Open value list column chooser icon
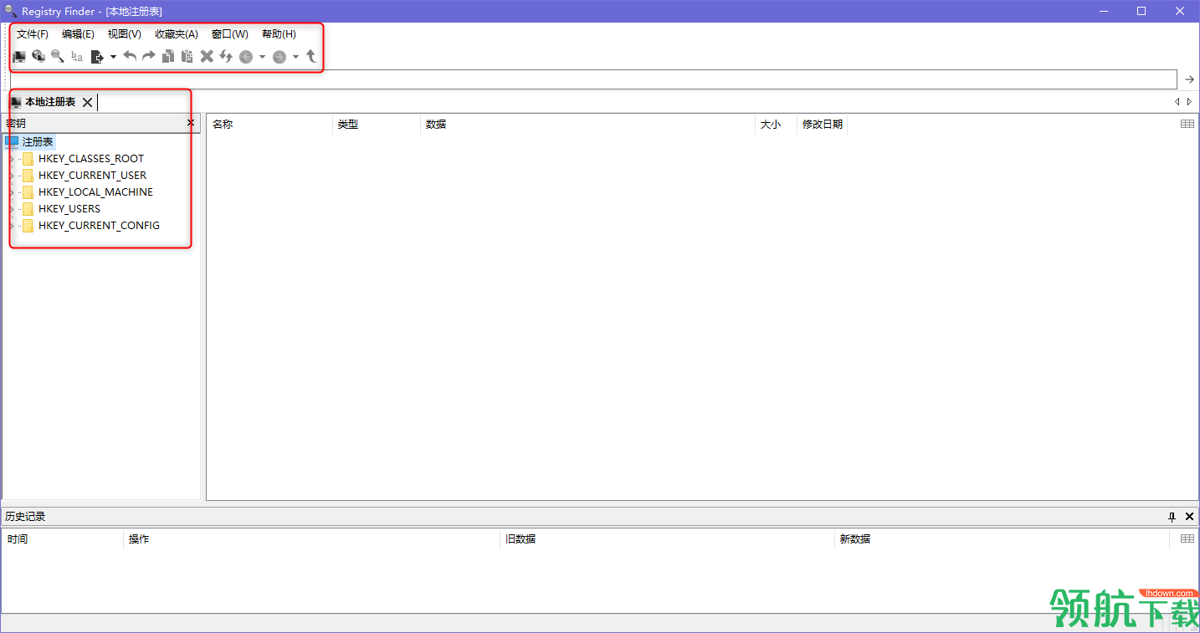Image resolution: width=1200 pixels, height=633 pixels. (1187, 124)
